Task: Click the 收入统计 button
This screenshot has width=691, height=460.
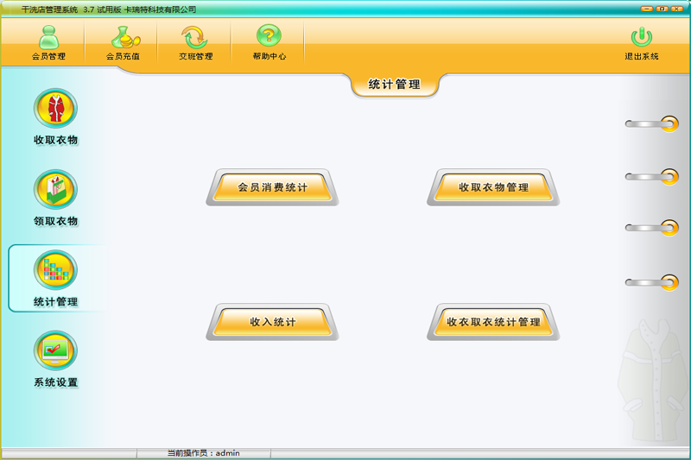Action: click(x=272, y=322)
